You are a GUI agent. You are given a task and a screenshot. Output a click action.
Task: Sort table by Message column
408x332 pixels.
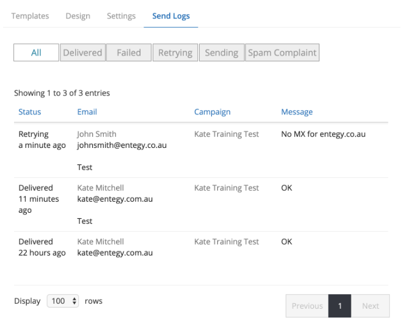click(297, 112)
